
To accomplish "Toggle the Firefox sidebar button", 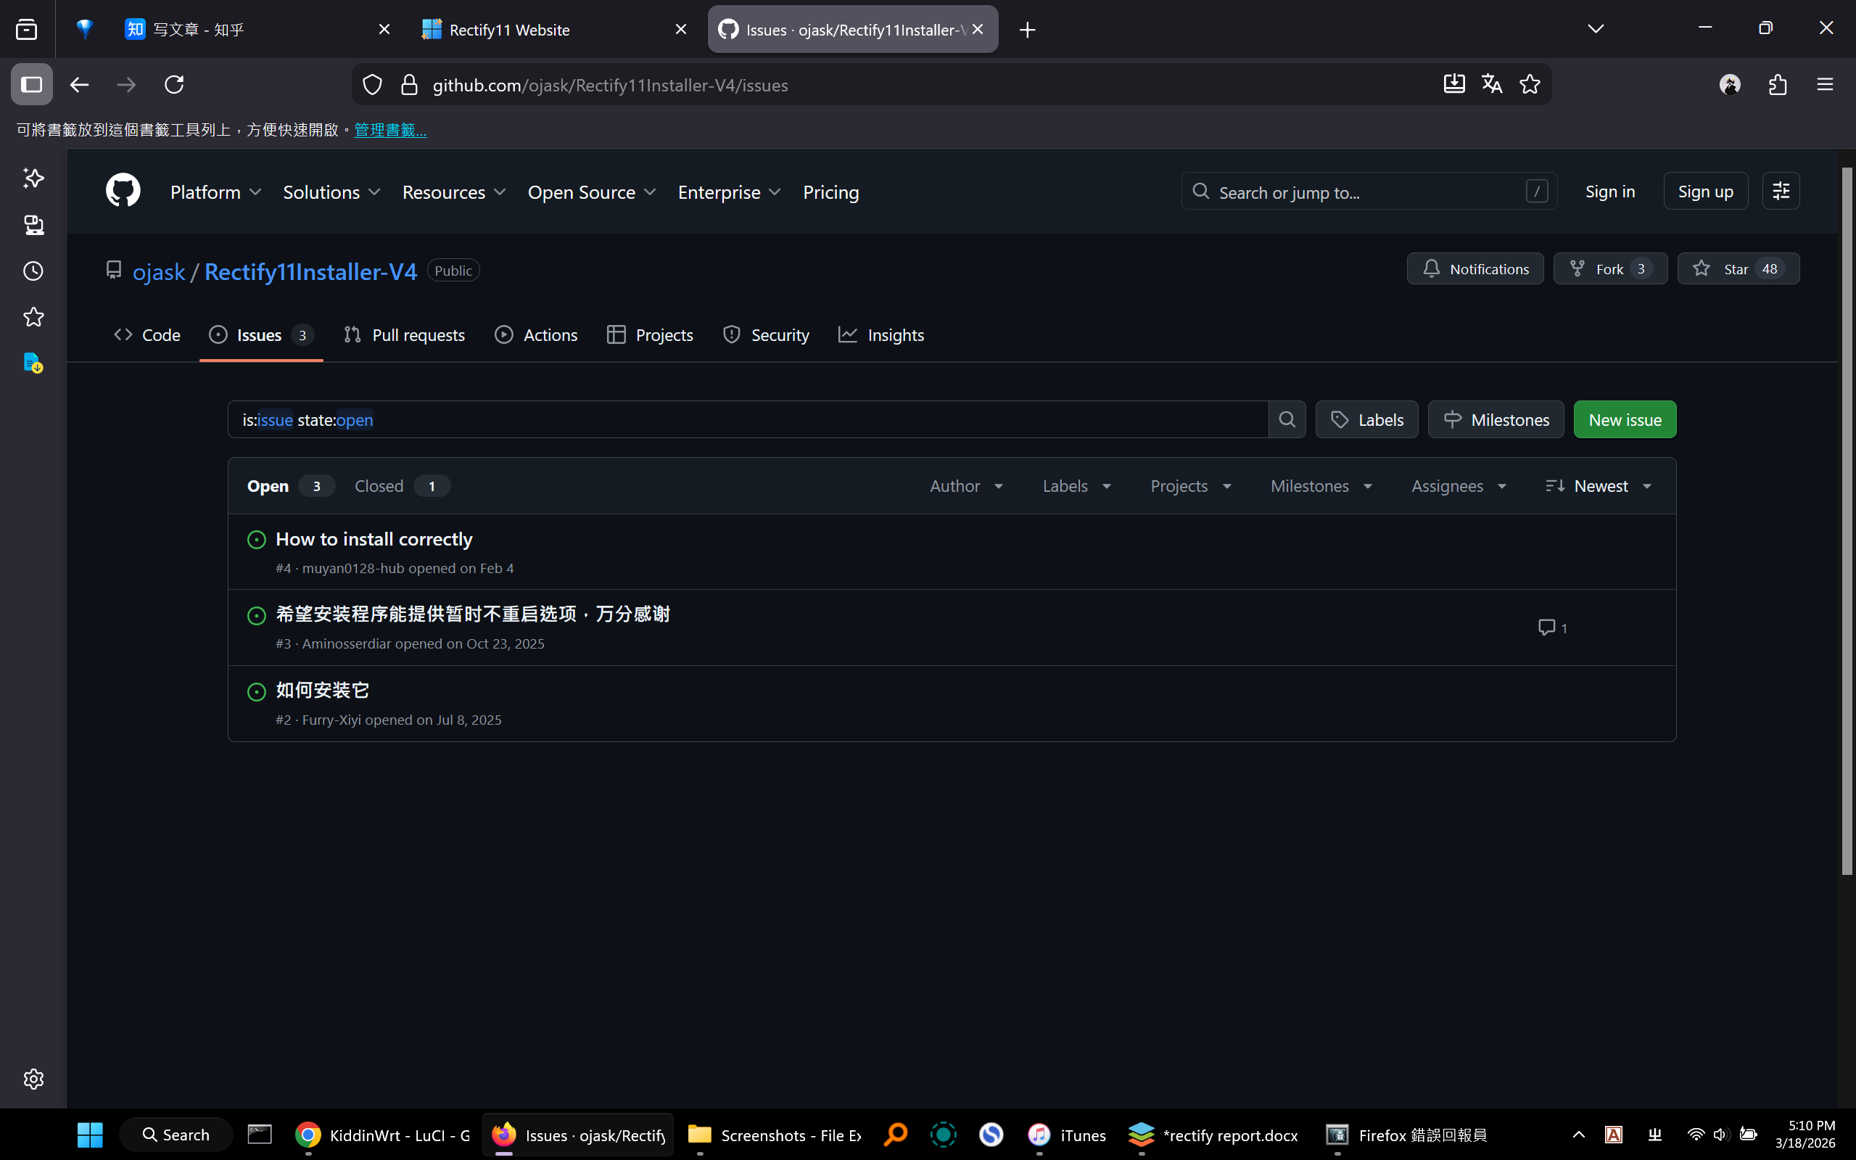I will pos(31,84).
